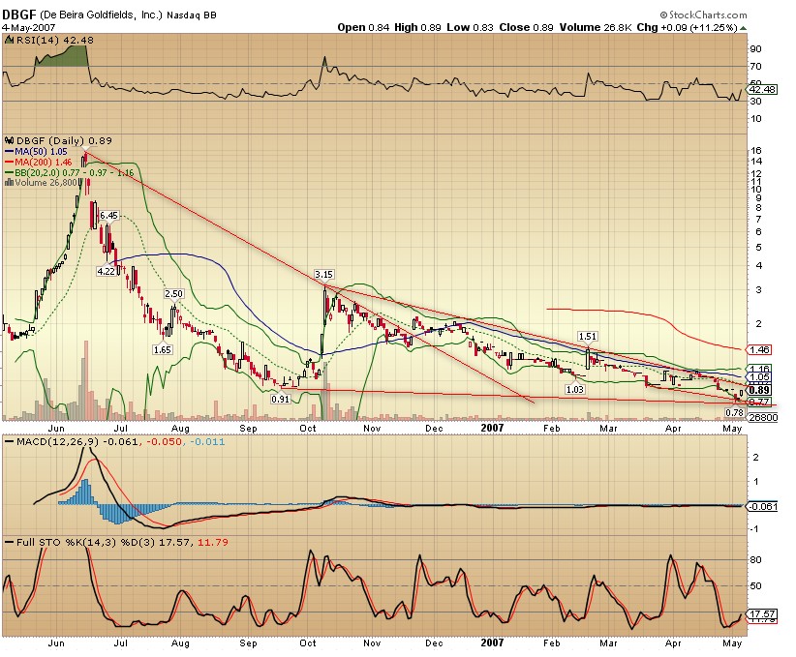
Task: Click the 0.91 low price annotation
Action: pos(280,399)
